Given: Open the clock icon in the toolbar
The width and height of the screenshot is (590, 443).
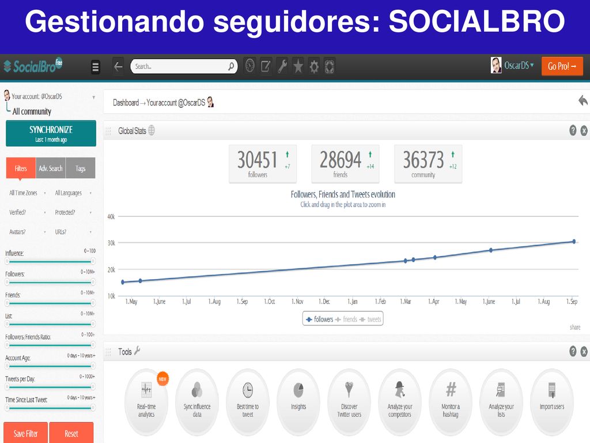Looking at the screenshot, I should pos(250,66).
